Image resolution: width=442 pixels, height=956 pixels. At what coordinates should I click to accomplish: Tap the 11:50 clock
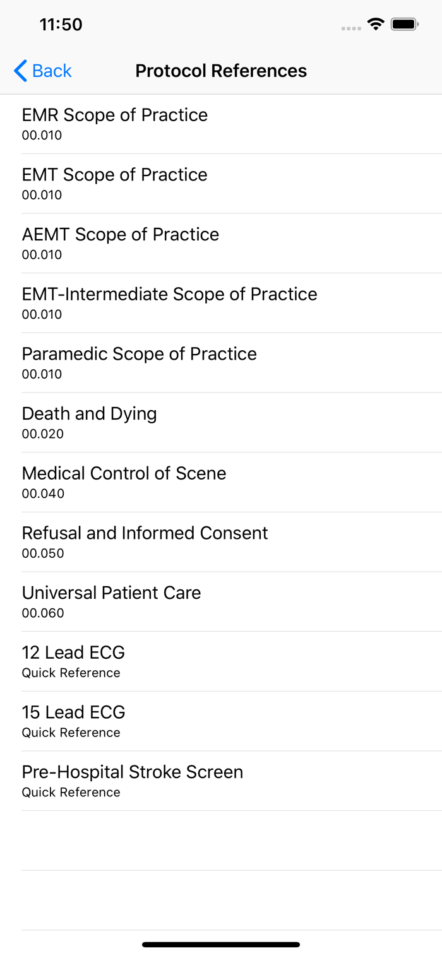click(61, 25)
